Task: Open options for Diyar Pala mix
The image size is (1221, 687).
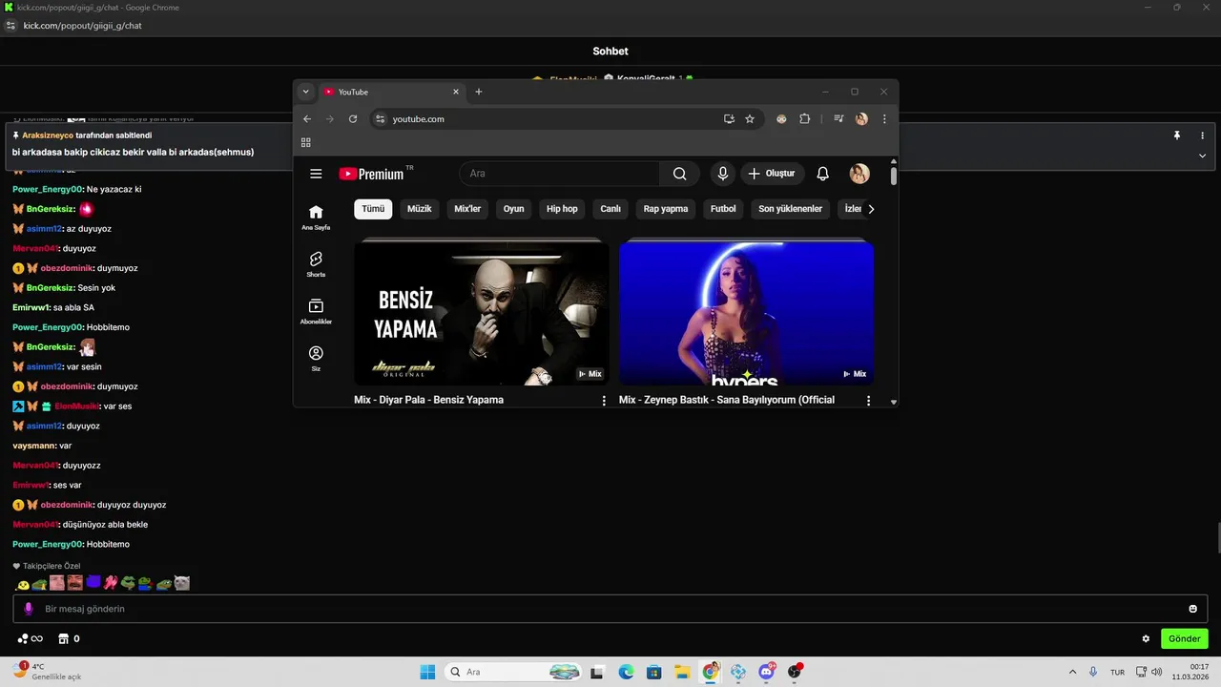Action: click(604, 401)
